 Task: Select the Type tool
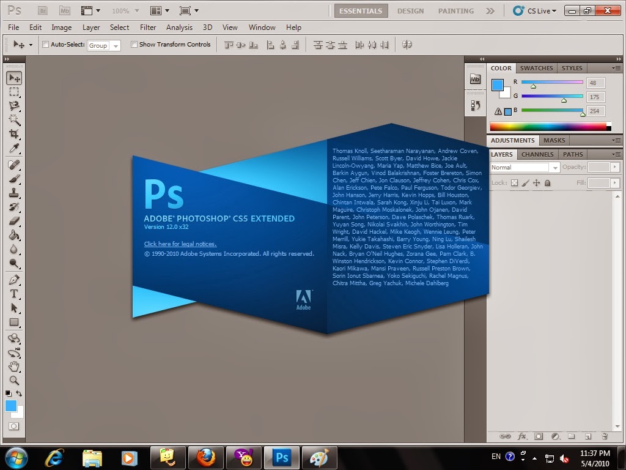tap(14, 294)
